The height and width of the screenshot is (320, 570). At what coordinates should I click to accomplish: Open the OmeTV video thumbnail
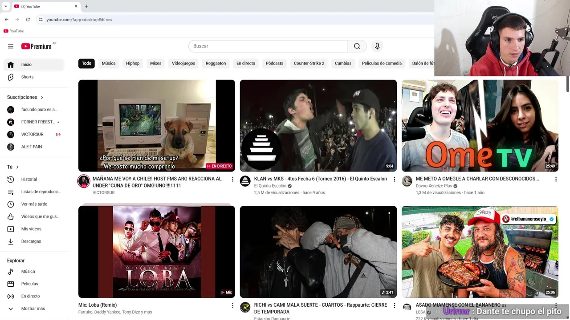[480, 126]
